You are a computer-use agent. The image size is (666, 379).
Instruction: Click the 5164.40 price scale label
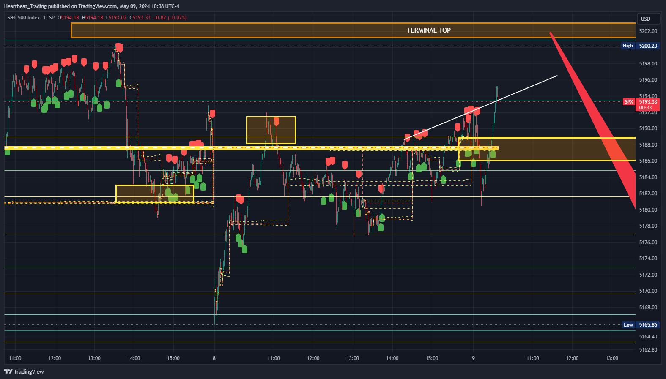pyautogui.click(x=648, y=337)
